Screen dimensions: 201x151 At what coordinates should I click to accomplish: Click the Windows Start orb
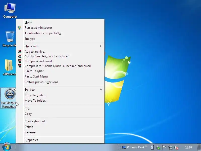tap(7, 147)
